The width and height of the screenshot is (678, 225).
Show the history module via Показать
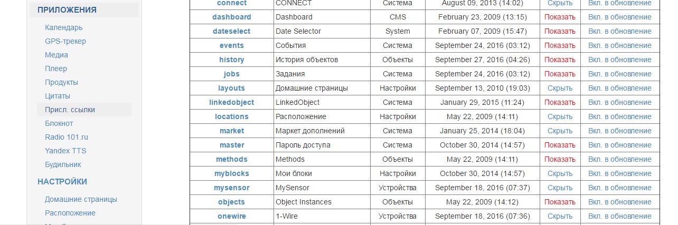560,60
